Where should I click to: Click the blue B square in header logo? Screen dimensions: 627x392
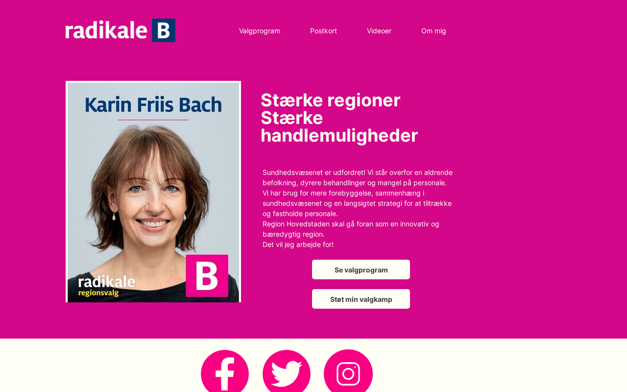tap(164, 30)
